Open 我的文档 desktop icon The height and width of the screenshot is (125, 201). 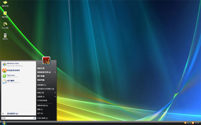point(5,2)
